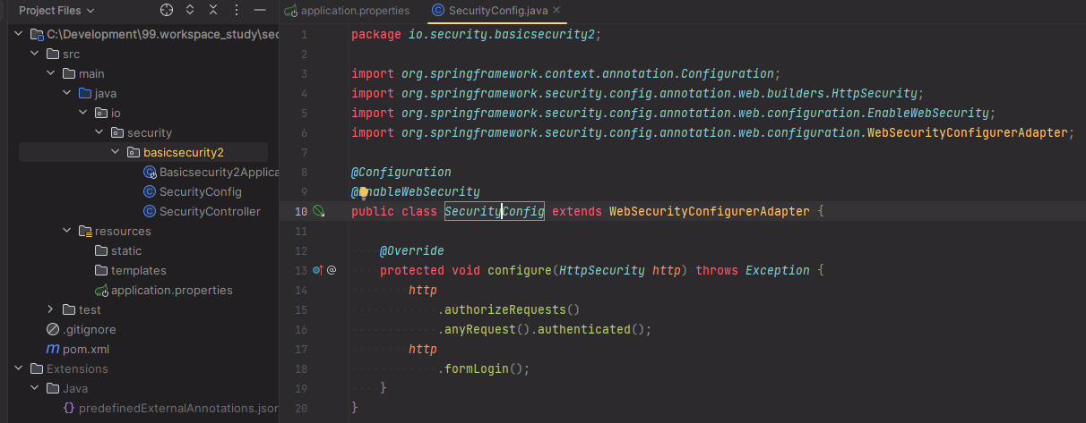This screenshot has height=423, width=1086.
Task: Click the resources folder icon
Action: [85, 231]
